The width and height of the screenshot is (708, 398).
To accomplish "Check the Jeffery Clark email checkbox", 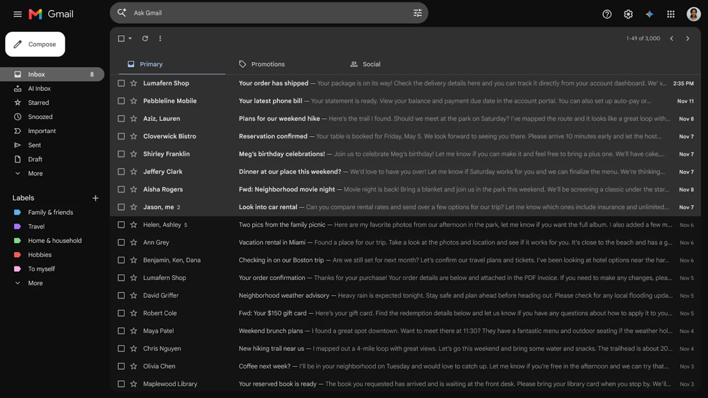I will coord(121,171).
